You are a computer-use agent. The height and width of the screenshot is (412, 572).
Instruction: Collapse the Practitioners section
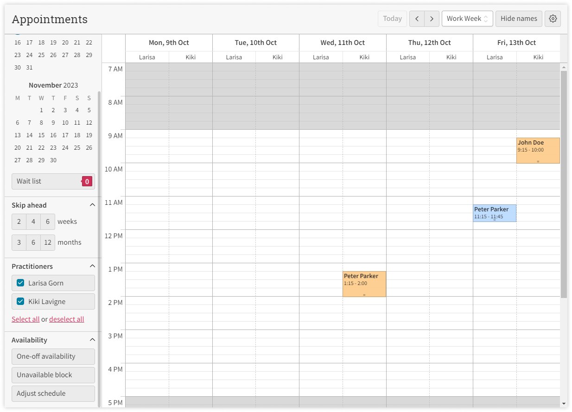(92, 266)
